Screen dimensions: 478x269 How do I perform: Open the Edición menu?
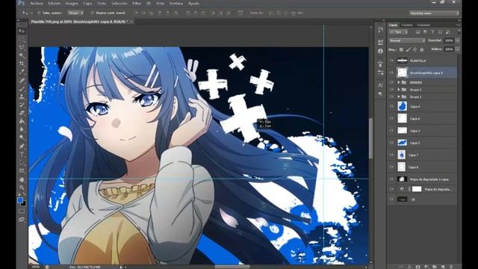point(55,3)
